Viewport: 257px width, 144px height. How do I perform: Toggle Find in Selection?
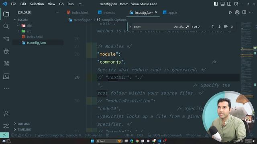(x=226, y=27)
